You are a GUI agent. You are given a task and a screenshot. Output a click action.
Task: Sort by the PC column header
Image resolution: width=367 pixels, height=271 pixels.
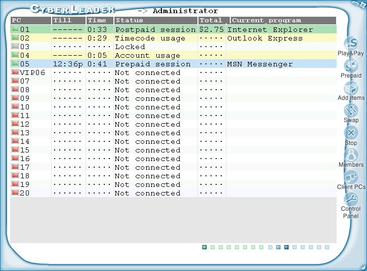click(31, 20)
